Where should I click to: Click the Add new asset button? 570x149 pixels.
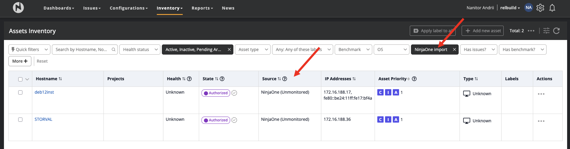pos(483,31)
